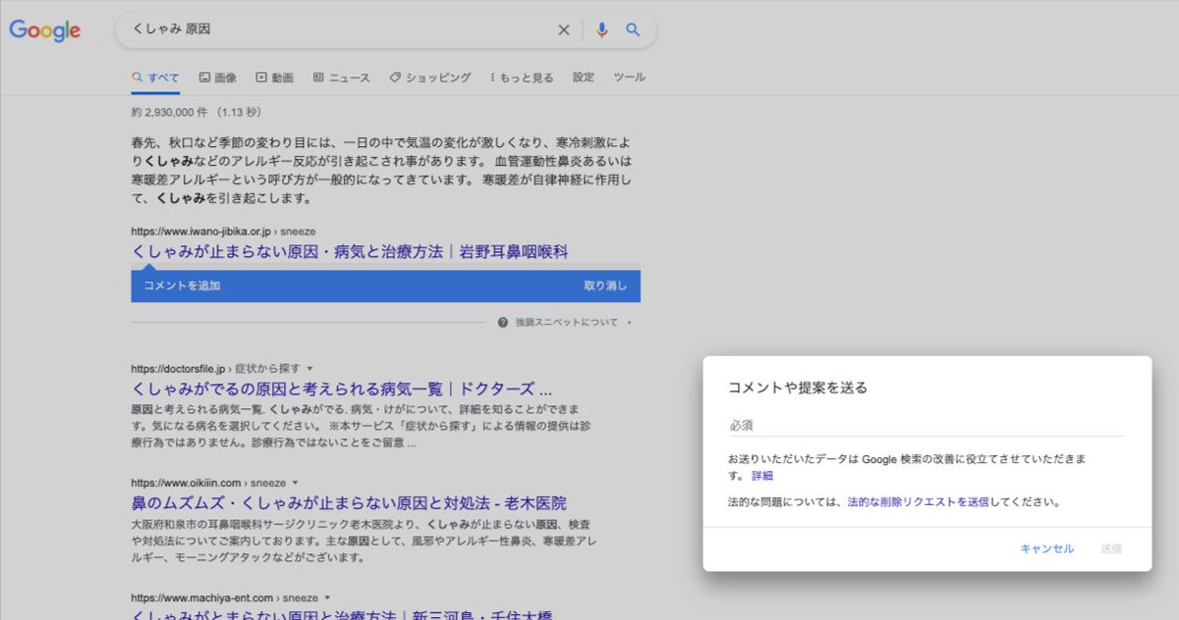Expand the もっと見る menu

(521, 77)
